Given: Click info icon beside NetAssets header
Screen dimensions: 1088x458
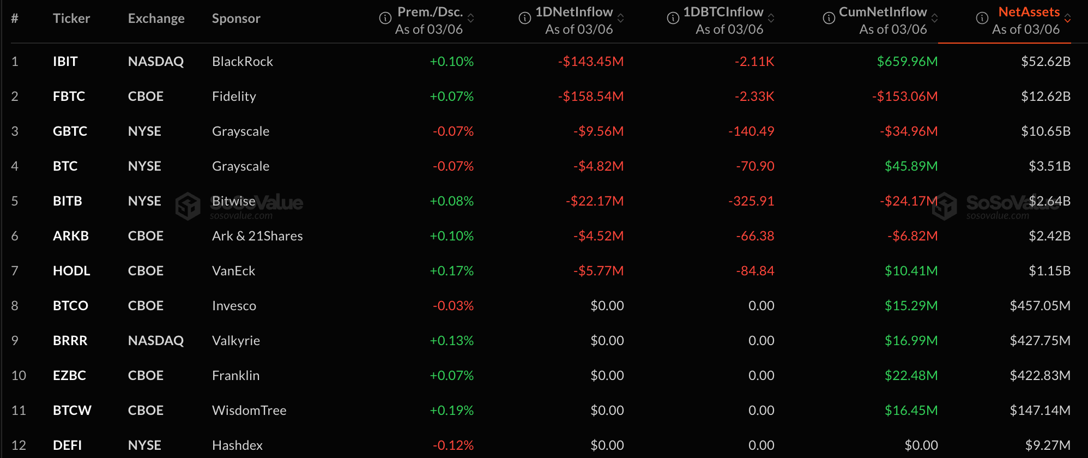Looking at the screenshot, I should tap(982, 19).
